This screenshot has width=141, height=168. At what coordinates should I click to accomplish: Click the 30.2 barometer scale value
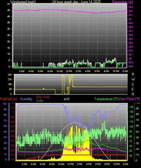(x=131, y=11)
